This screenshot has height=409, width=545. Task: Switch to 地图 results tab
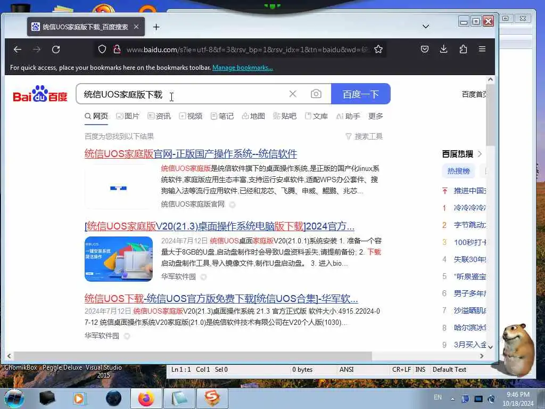tap(253, 116)
